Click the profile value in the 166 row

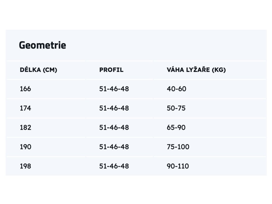114,89
